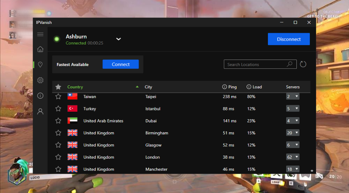Click the Ashburn connected location name
The width and height of the screenshot is (349, 193).
coord(76,37)
